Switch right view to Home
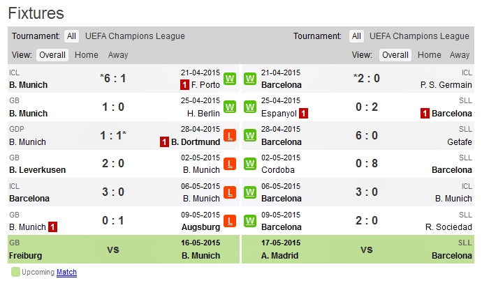482x283 pixels. 430,55
